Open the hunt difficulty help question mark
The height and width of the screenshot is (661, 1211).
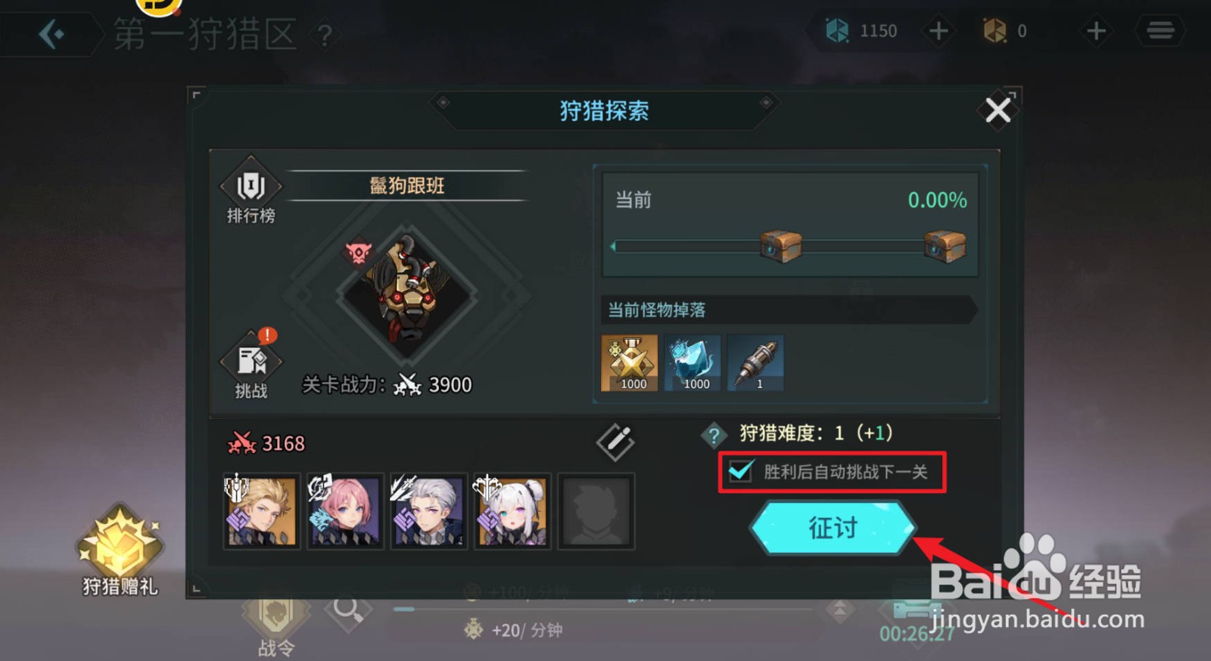point(713,435)
